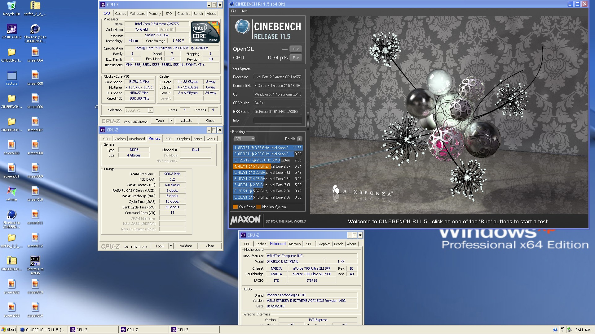Select highlighted ranking row 4C/4T 5.18 GHz
The image size is (595, 334).
click(x=268, y=166)
